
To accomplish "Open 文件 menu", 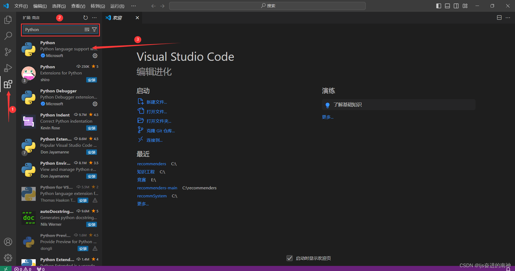I will tap(21, 6).
